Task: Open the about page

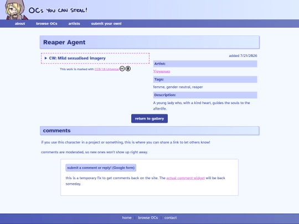Action: 20,24
